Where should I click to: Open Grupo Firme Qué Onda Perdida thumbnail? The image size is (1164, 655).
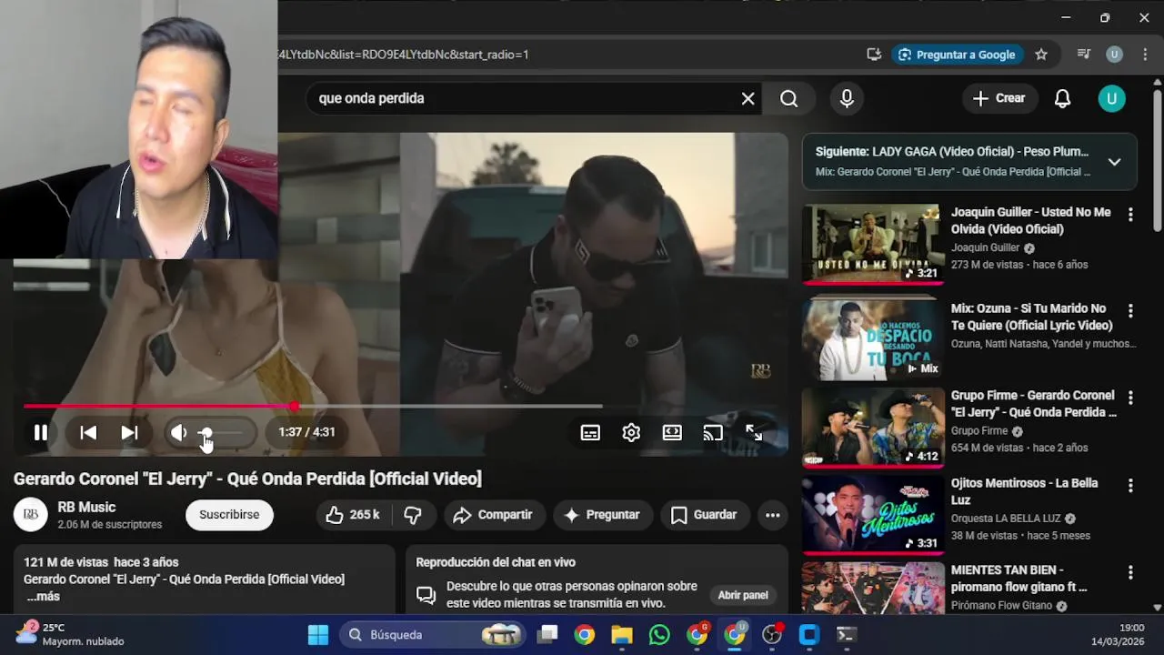[873, 428]
